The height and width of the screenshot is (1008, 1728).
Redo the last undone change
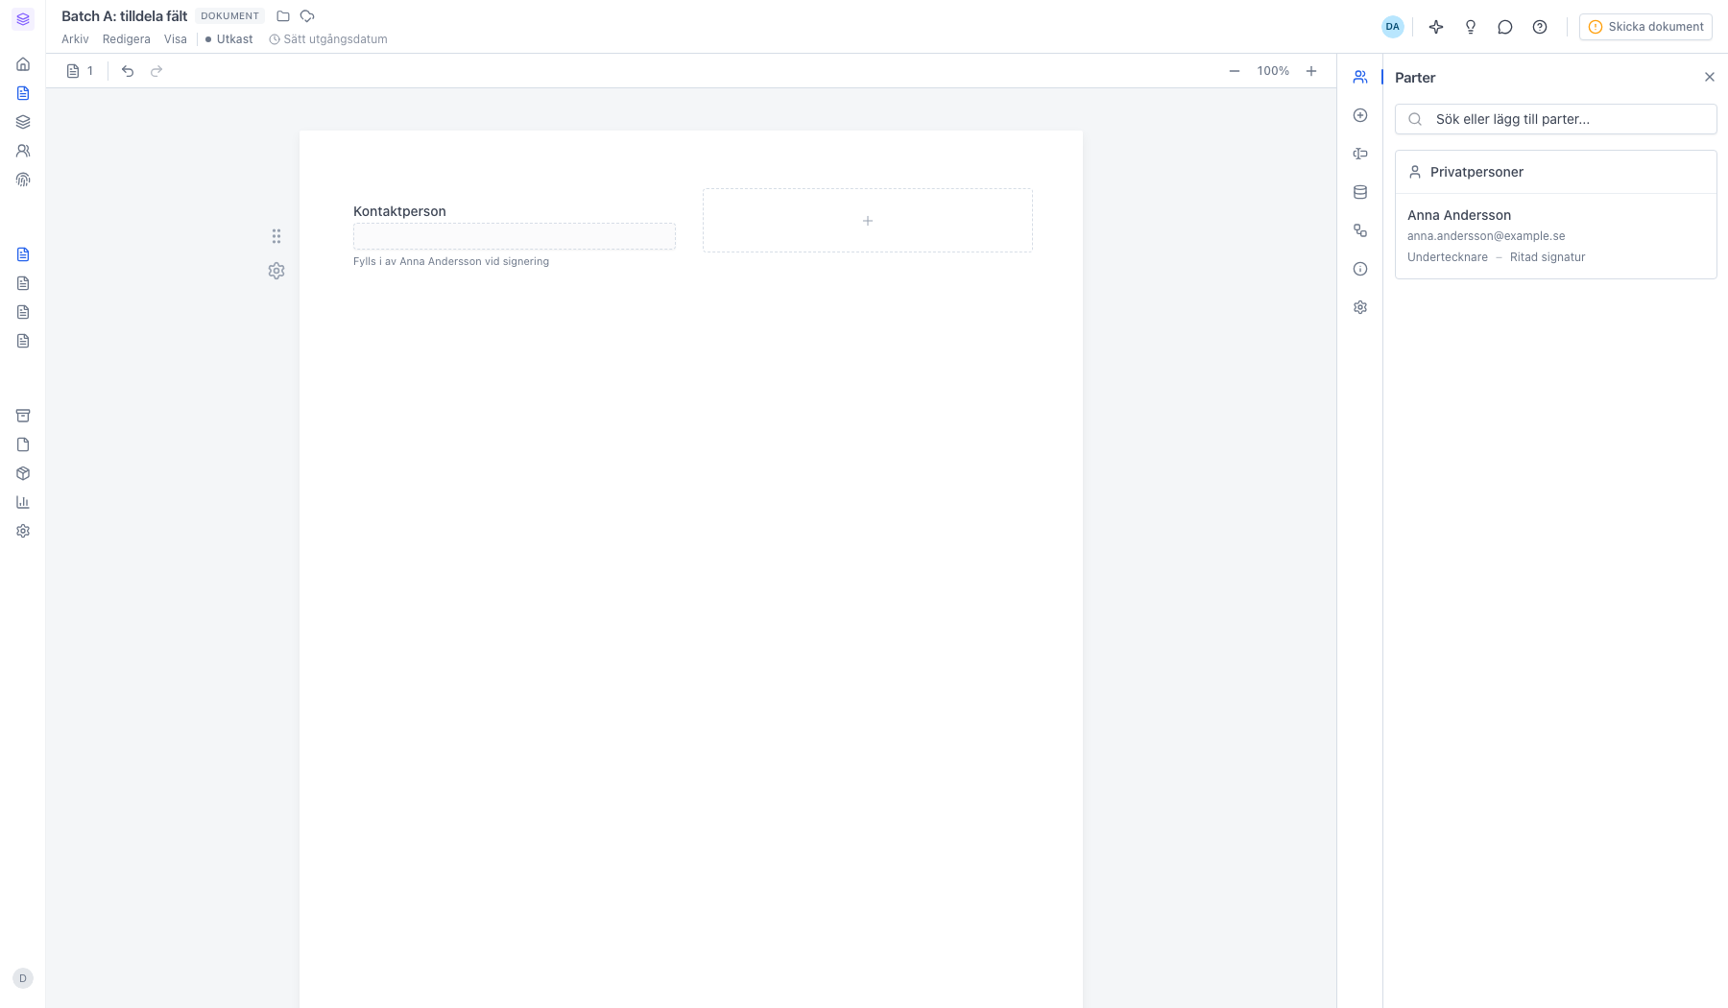[156, 71]
